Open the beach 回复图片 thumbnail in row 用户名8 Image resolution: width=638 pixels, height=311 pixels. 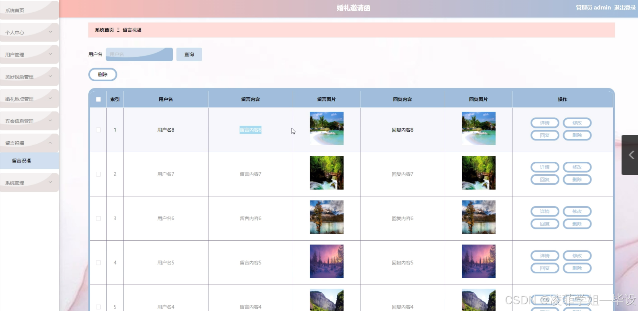click(478, 128)
